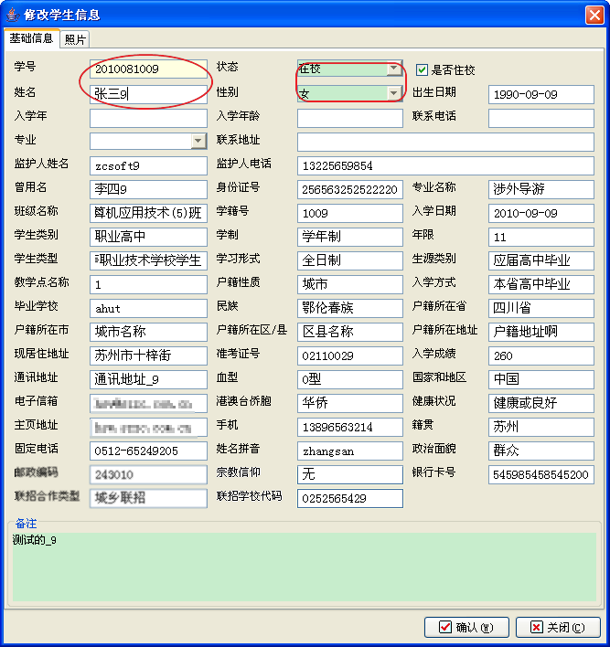
Task: Expand the 专业 dropdown list
Action: coord(198,141)
